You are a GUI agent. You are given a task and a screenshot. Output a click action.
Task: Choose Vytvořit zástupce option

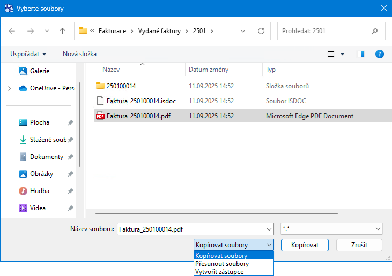[x=219, y=272]
